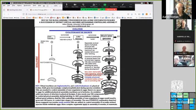Close the hatching-talks-2022 tab
The image size is (196, 110).
click(27, 10)
